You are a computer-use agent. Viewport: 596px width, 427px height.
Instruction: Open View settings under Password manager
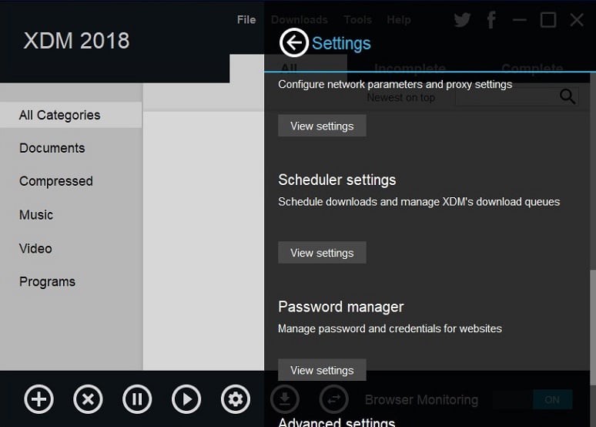(x=322, y=370)
